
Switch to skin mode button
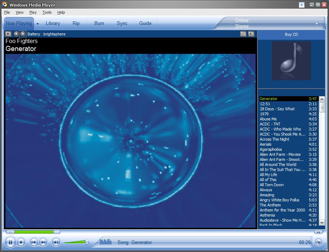pos(319,242)
